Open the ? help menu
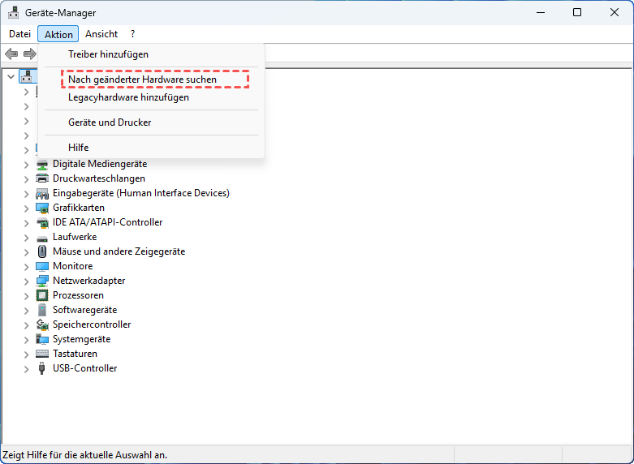 [132, 34]
